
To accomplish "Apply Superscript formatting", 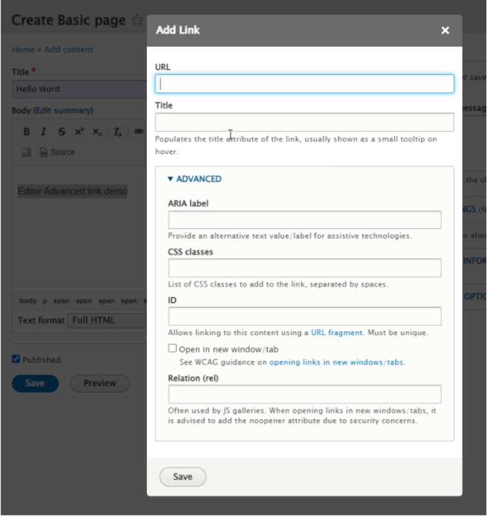I will click(x=80, y=132).
